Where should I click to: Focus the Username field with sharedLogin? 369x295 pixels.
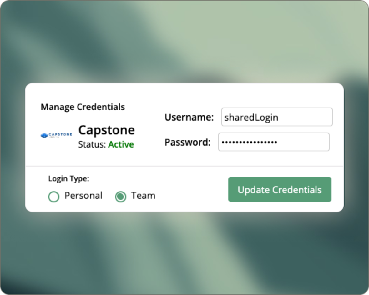tap(277, 117)
